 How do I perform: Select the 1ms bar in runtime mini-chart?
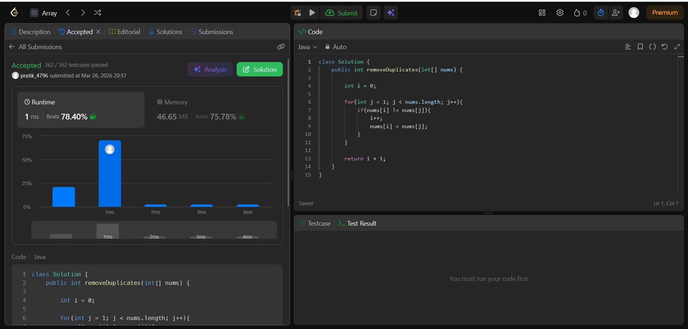pyautogui.click(x=108, y=231)
